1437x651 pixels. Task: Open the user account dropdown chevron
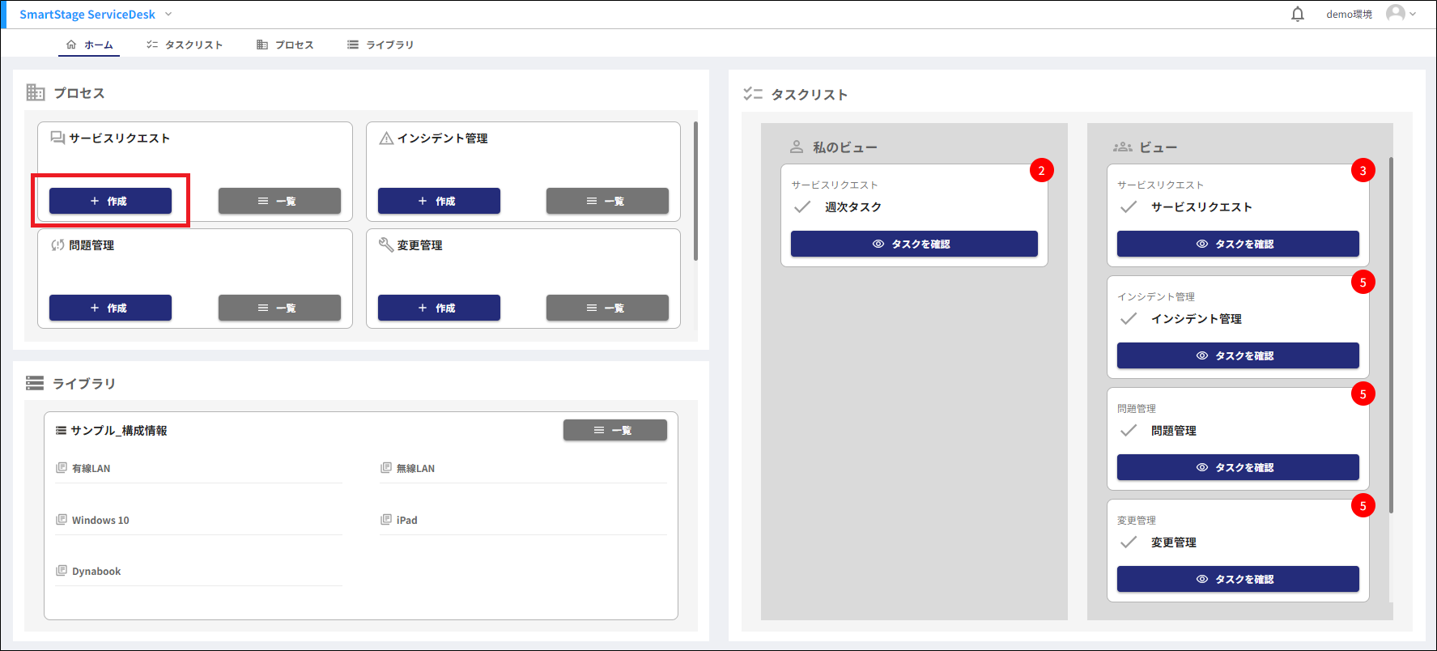pyautogui.click(x=1414, y=15)
